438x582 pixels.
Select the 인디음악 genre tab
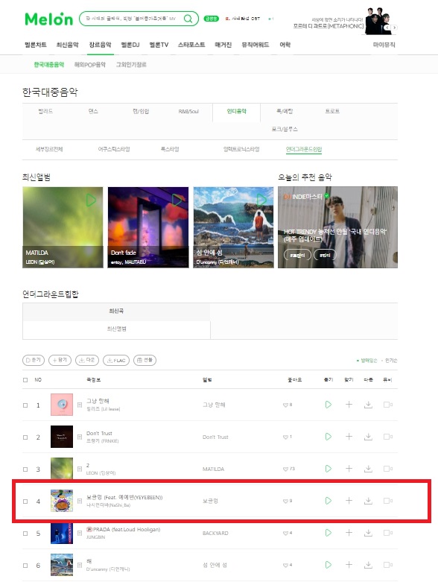pos(236,111)
